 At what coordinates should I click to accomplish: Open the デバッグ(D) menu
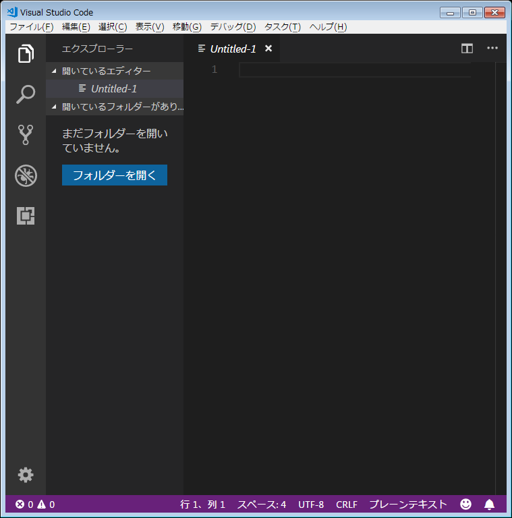pos(233,27)
